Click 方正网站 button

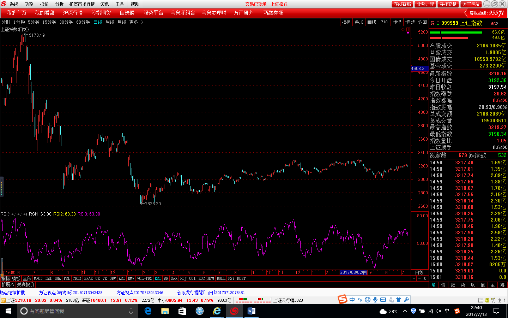point(471,4)
